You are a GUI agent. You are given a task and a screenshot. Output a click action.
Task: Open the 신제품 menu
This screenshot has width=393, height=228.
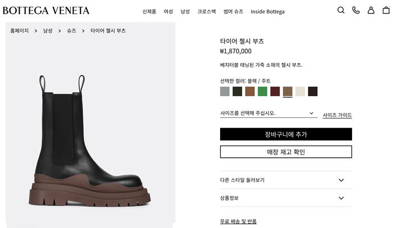pyautogui.click(x=149, y=11)
